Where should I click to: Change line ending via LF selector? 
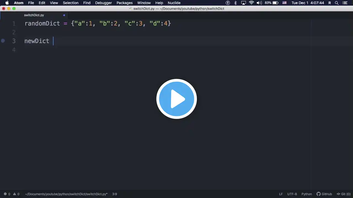click(x=281, y=194)
